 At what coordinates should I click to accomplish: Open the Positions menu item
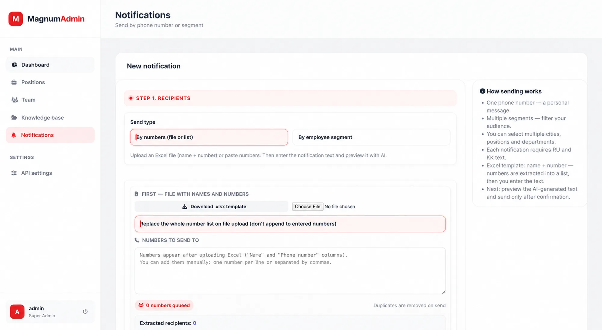(50, 82)
